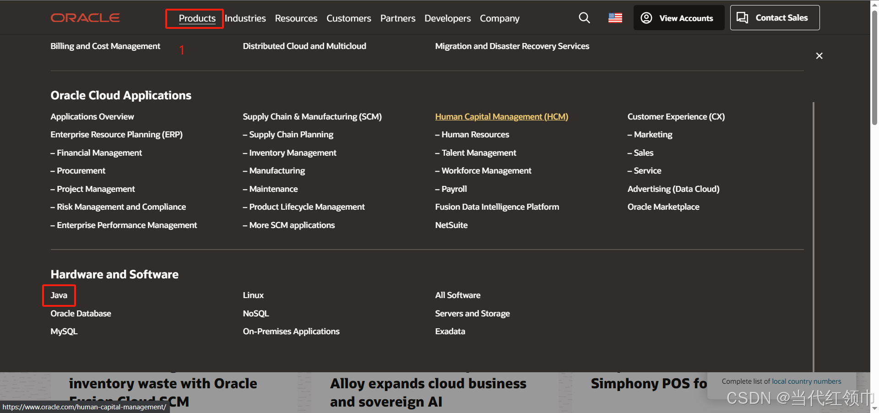This screenshot has width=879, height=413.
Task: Open the Developers menu
Action: coord(447,18)
